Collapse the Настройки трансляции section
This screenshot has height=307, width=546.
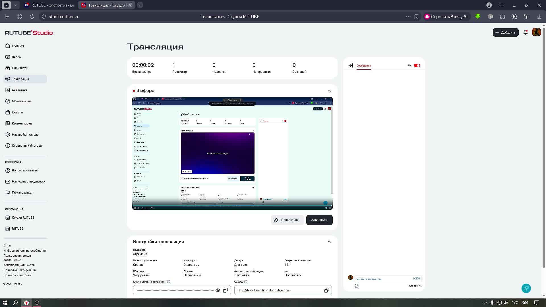329,242
